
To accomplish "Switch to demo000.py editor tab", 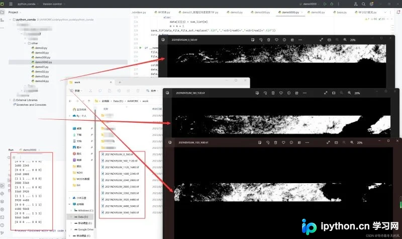I will coord(260,12).
